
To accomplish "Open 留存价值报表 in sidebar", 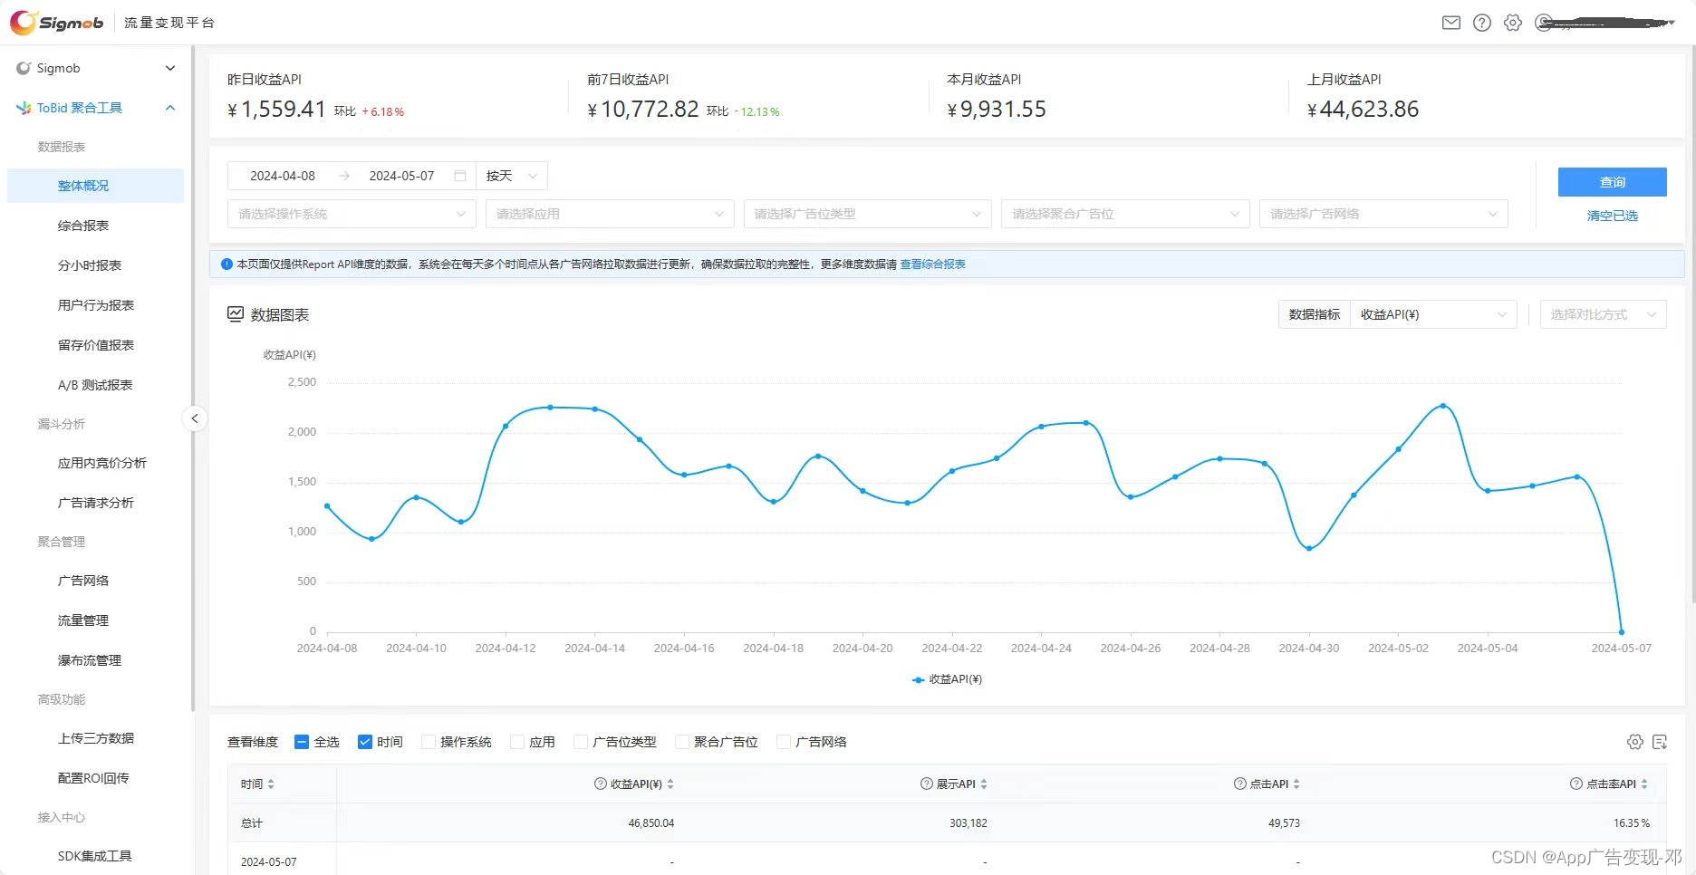I will [x=95, y=345].
